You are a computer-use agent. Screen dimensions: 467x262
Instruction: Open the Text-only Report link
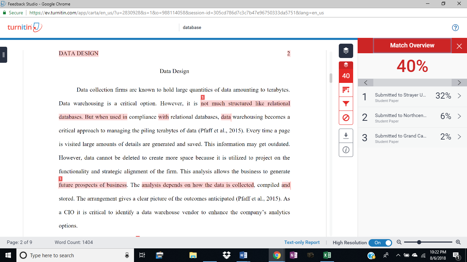(302, 242)
